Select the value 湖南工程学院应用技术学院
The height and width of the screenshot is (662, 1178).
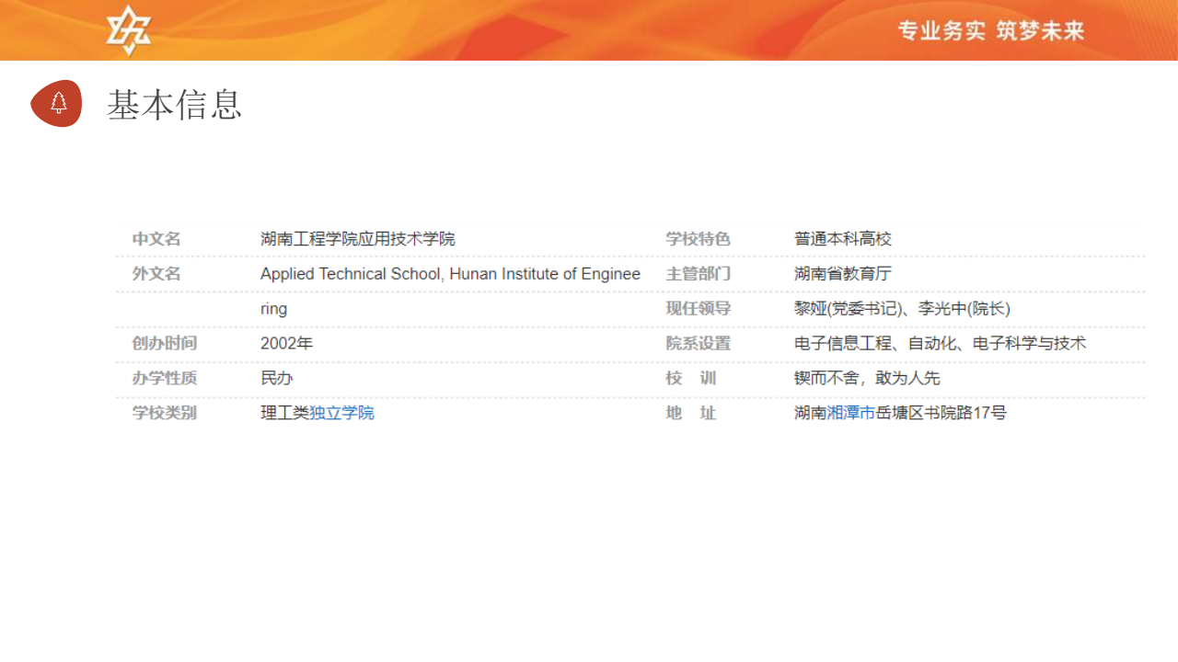358,239
